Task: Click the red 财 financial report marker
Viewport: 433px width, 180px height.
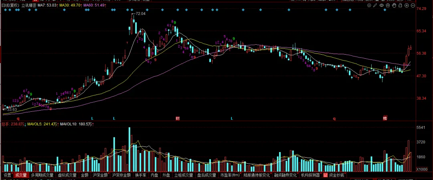Action: [x=178, y=119]
